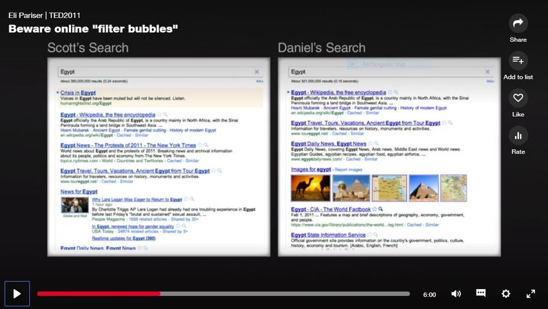This screenshot has height=309, width=548.
Task: Click "Images for egypt" in Daniel's search
Action: (311, 169)
